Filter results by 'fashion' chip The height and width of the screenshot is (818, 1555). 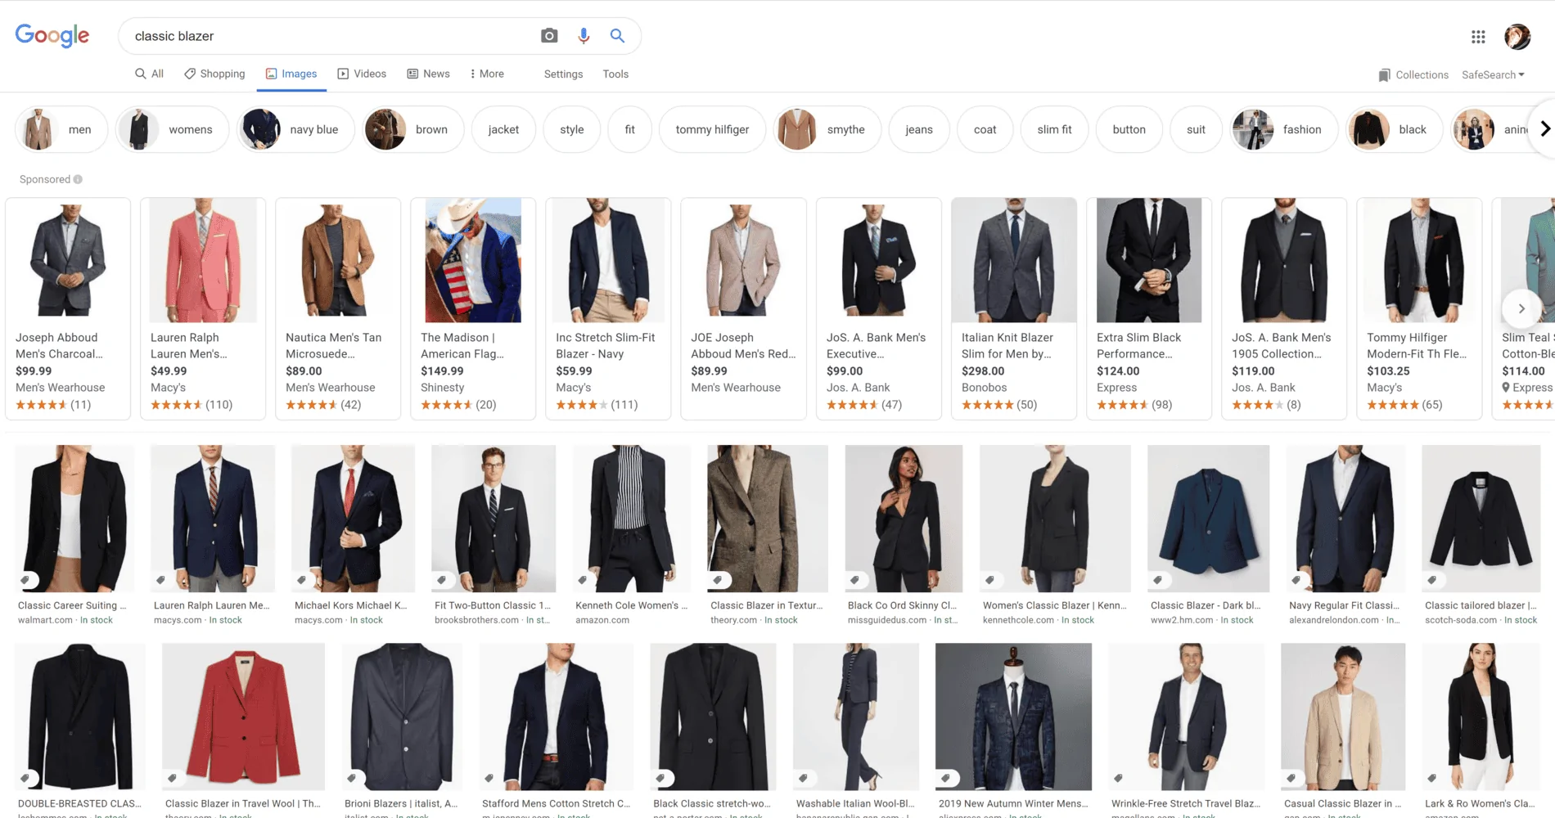tap(1285, 129)
